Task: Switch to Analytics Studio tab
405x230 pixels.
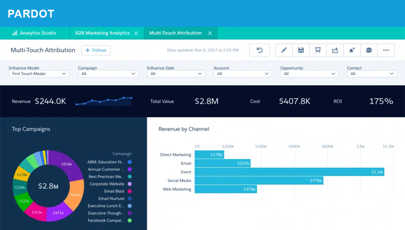Action: 34,33
